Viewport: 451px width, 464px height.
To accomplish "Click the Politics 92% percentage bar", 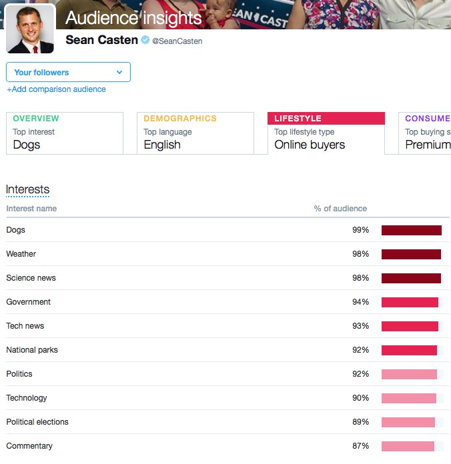I will coord(409,374).
